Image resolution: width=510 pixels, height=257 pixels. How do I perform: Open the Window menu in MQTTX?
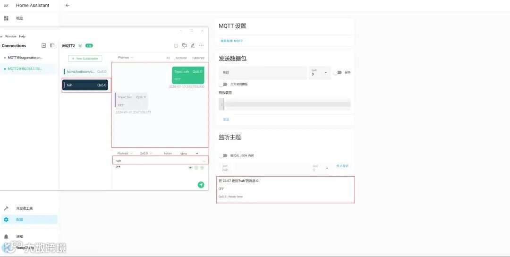pyautogui.click(x=10, y=36)
